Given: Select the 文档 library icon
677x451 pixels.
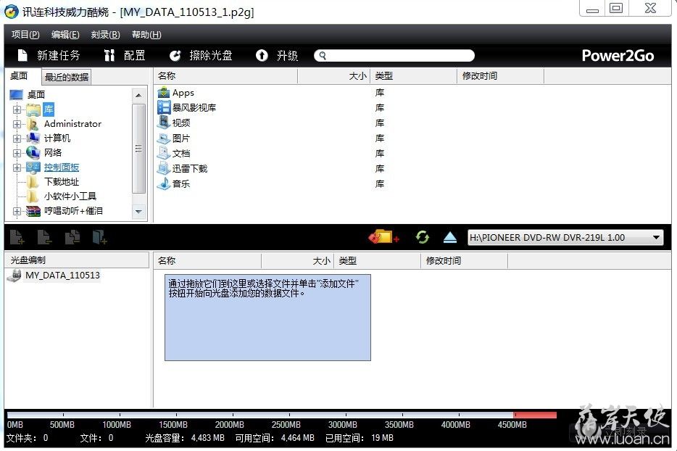Looking at the screenshot, I should [x=164, y=154].
